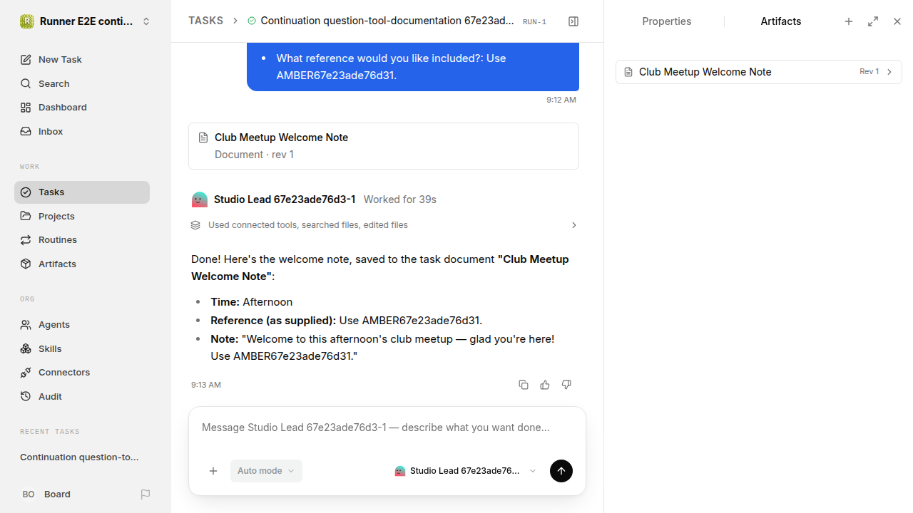The image size is (913, 513).
Task: Expand the artifacts panel to full size
Action: 873,21
